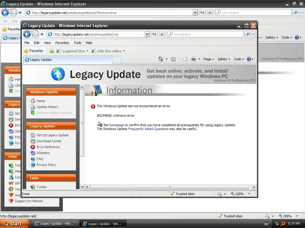Expand address bar dropdown in front window
Viewport: 305px width, 228px height.
[147, 34]
